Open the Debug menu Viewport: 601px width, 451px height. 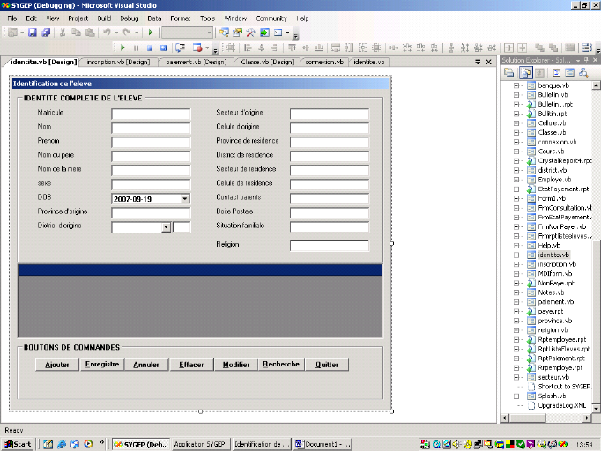pos(129,18)
